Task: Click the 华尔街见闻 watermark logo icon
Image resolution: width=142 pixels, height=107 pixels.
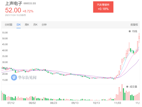Action: [14, 77]
